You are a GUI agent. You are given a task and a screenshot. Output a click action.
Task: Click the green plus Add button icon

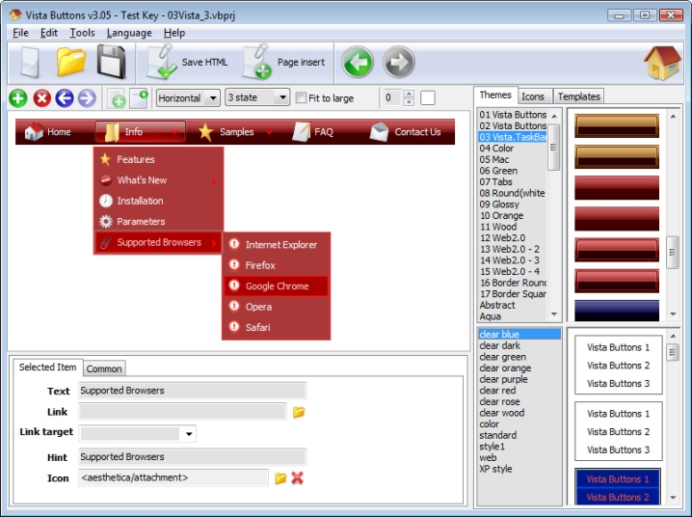17,98
